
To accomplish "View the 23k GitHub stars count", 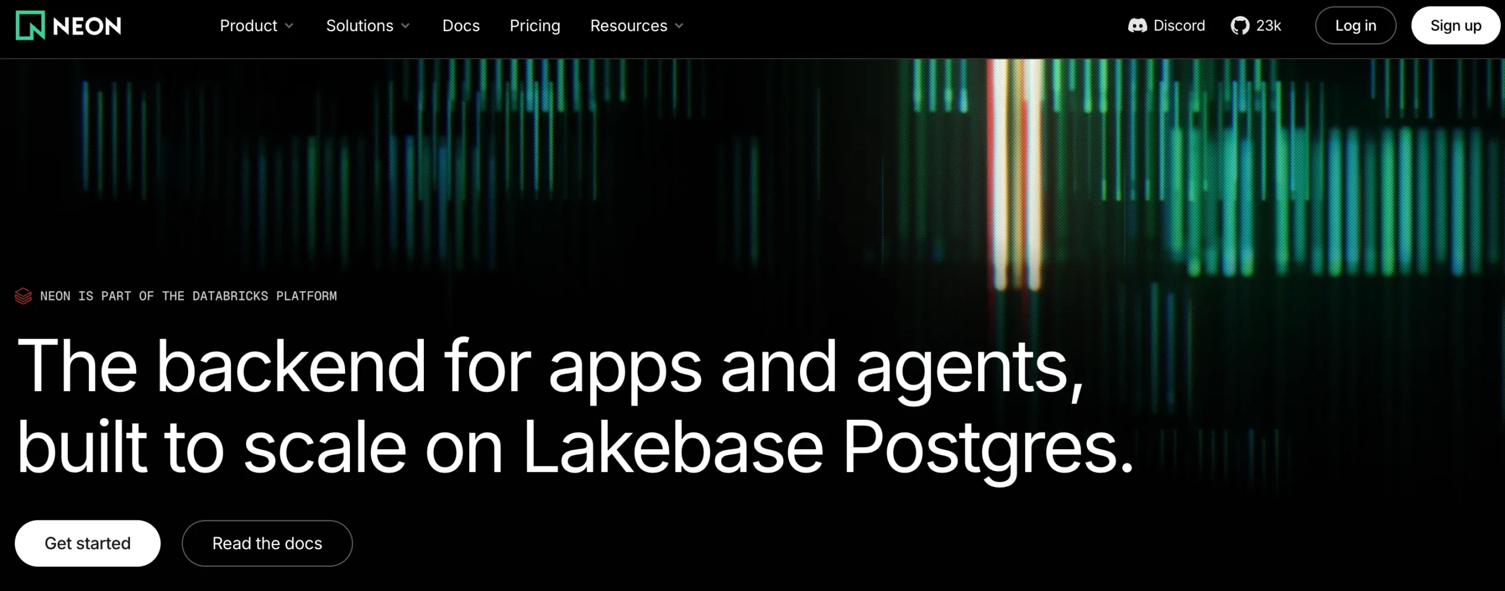I will coord(1269,26).
